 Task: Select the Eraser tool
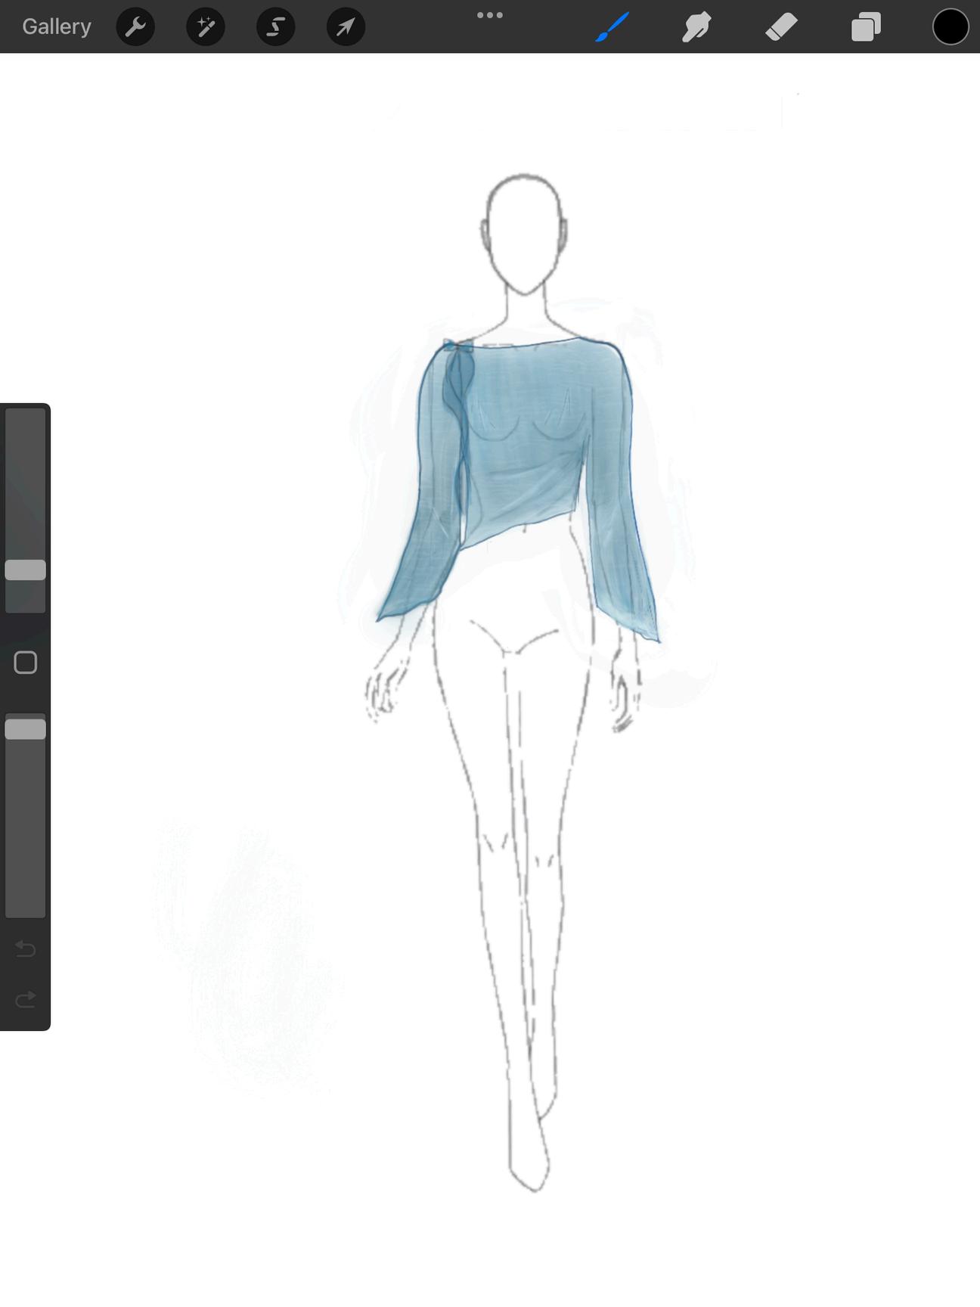click(781, 27)
